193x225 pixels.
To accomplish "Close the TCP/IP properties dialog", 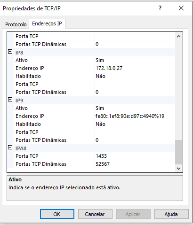I will pos(181,8).
